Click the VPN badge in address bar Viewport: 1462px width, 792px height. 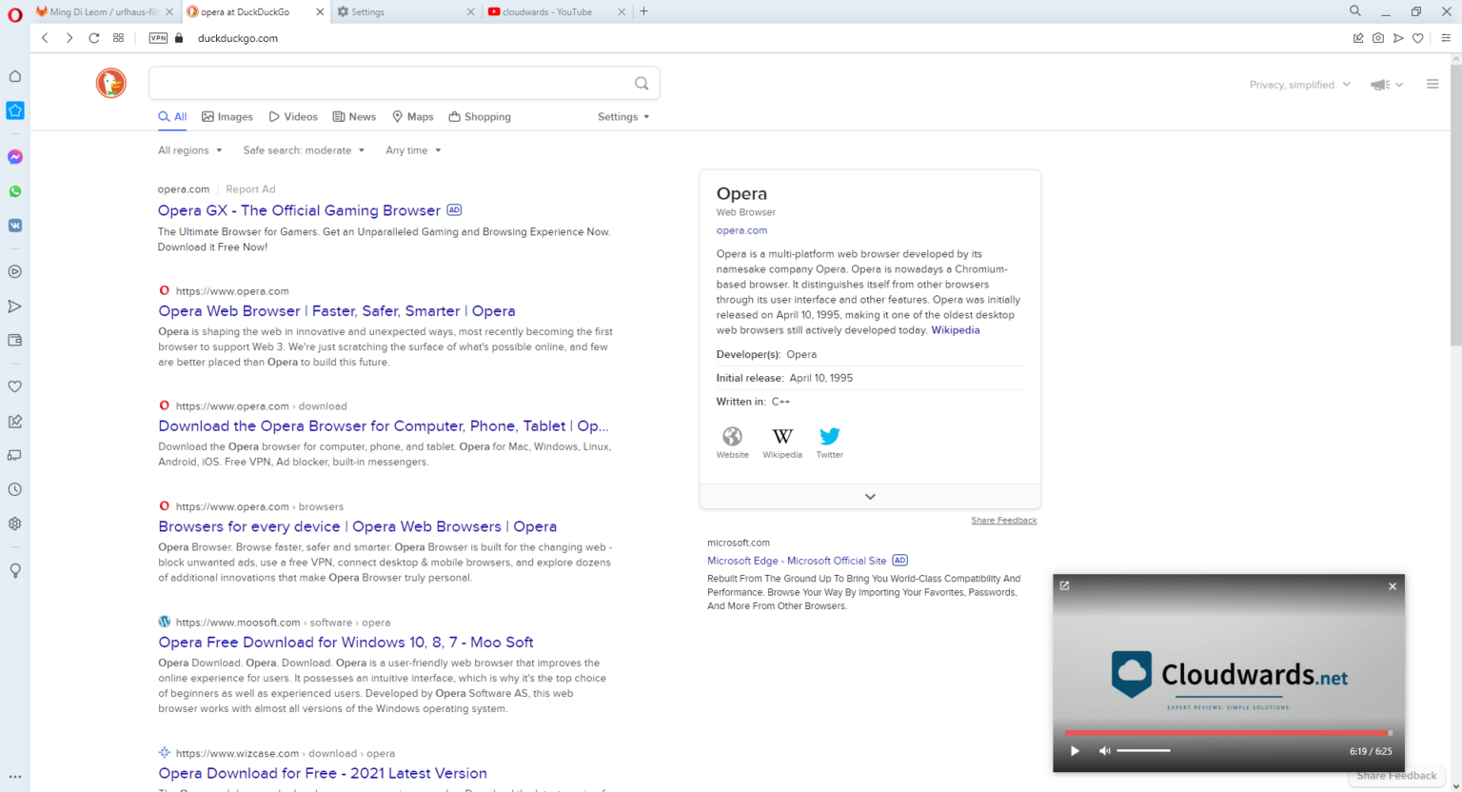pyautogui.click(x=158, y=38)
